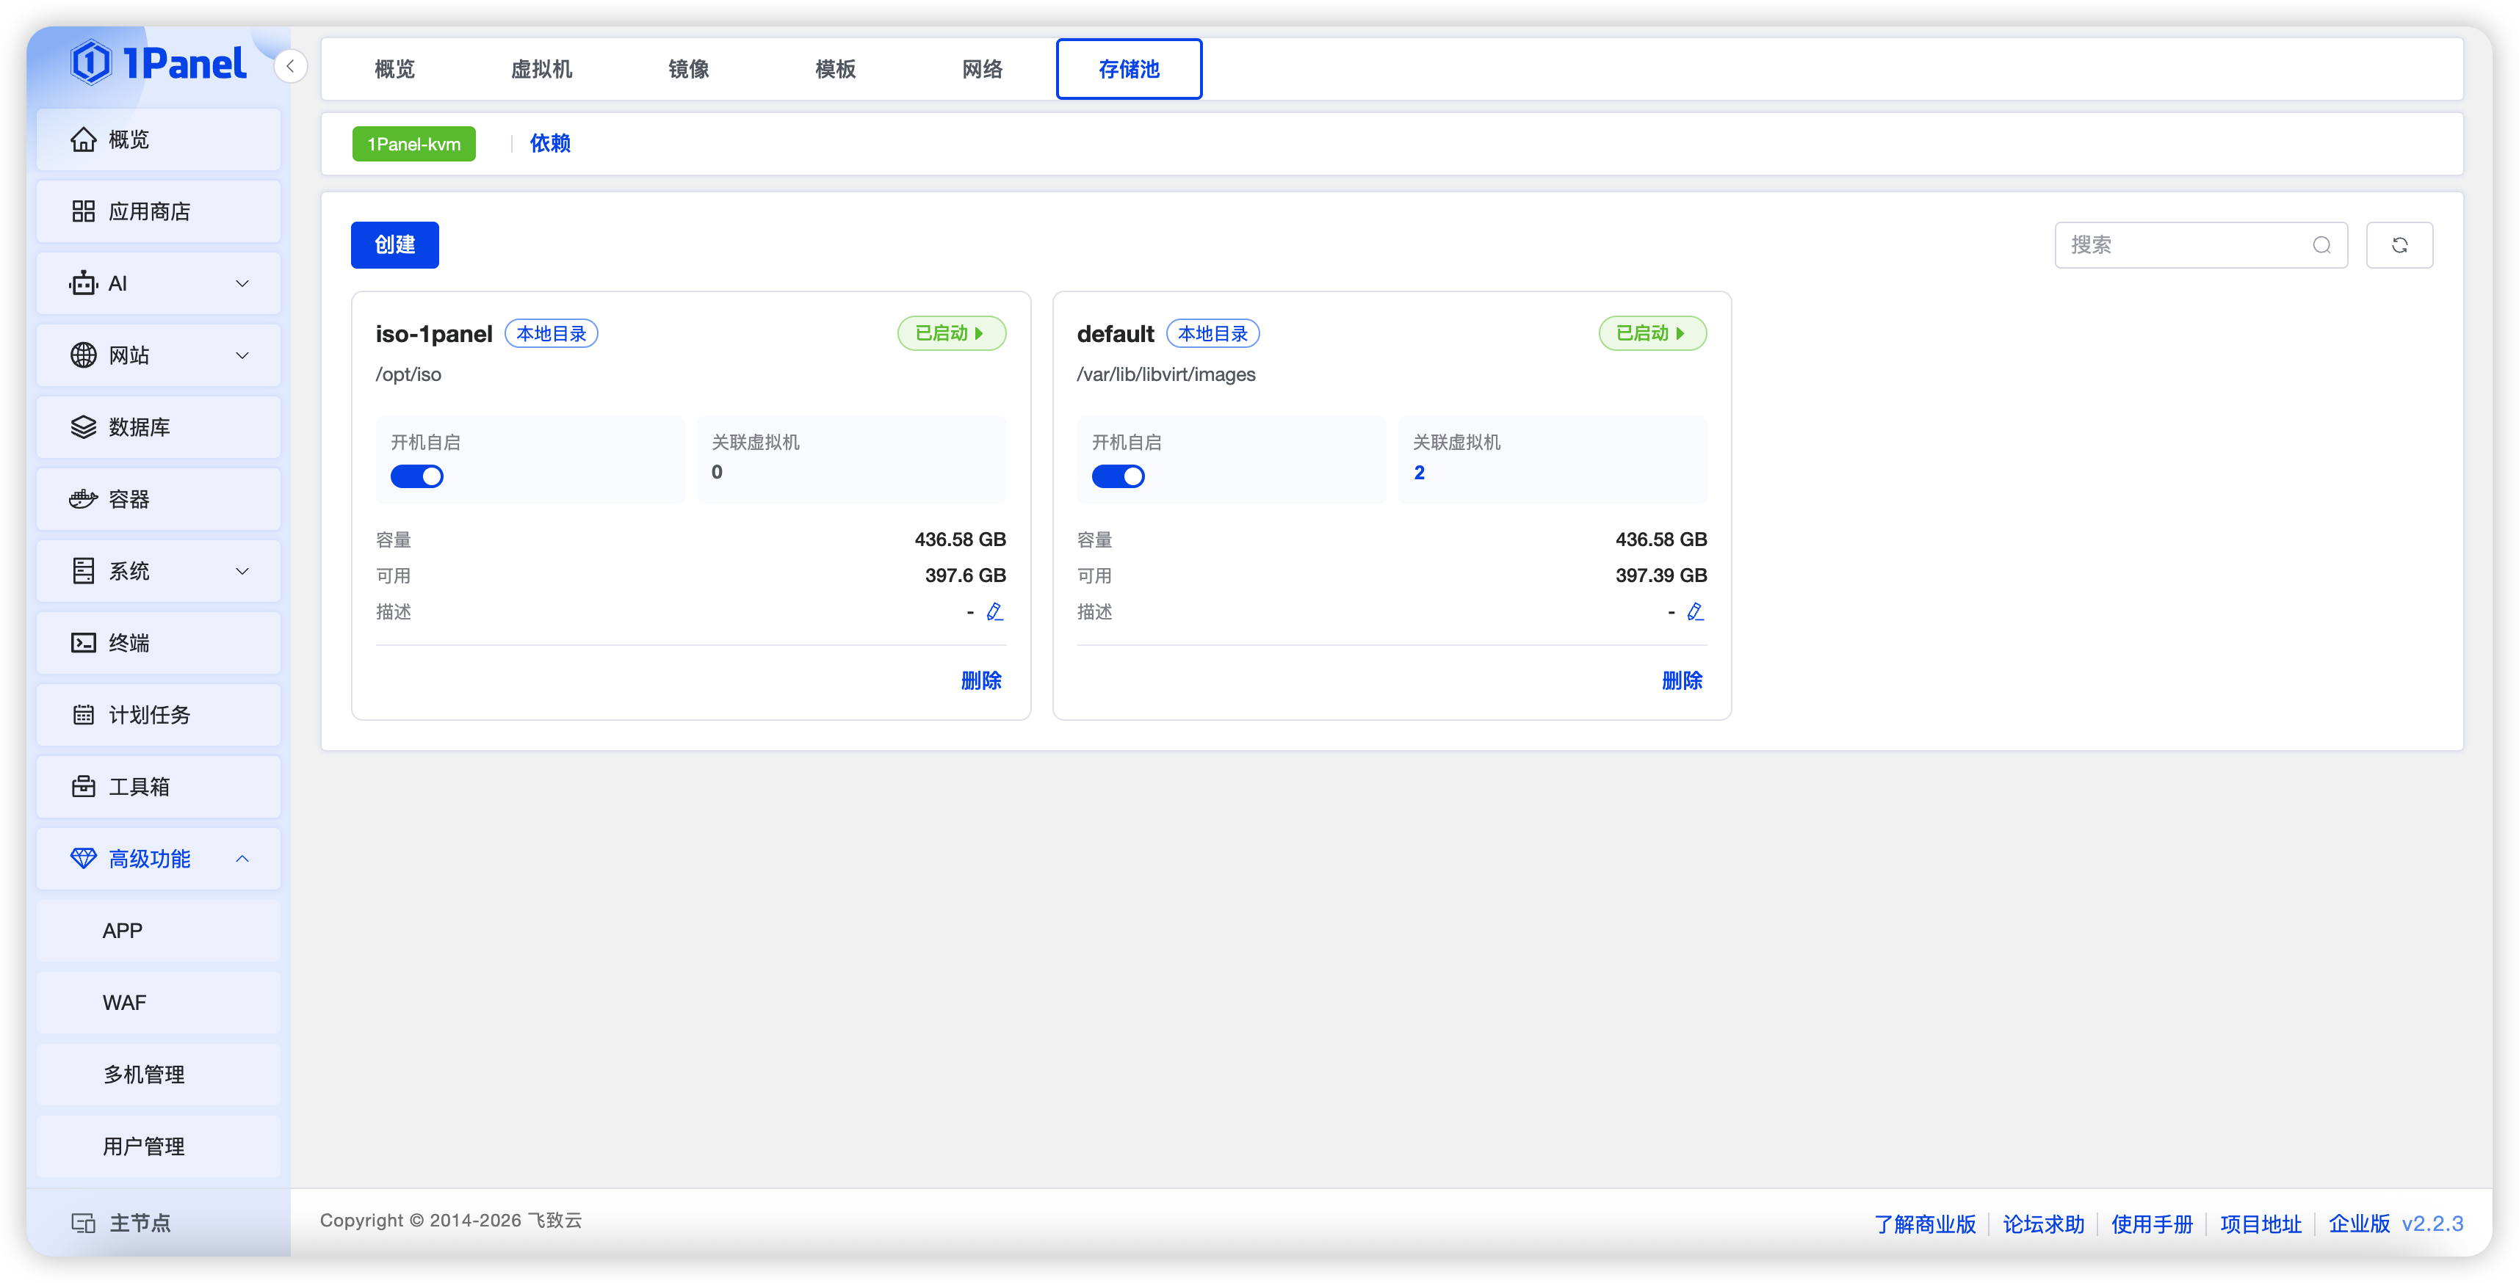Click the 创建 button

tap(395, 245)
